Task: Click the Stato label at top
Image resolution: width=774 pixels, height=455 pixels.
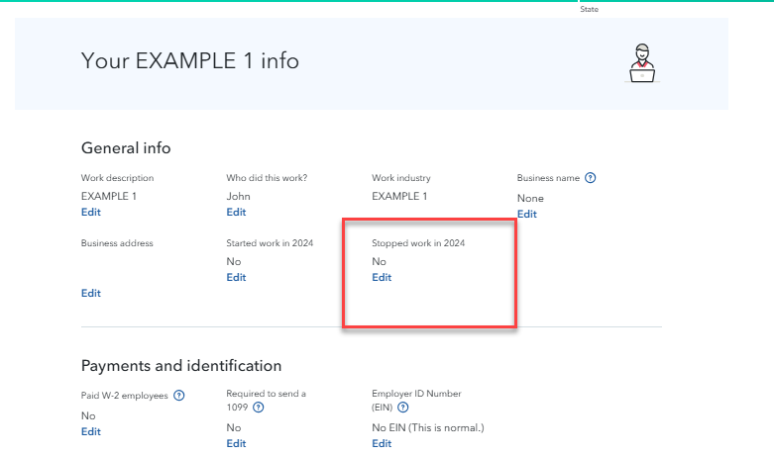Action: pyautogui.click(x=589, y=9)
